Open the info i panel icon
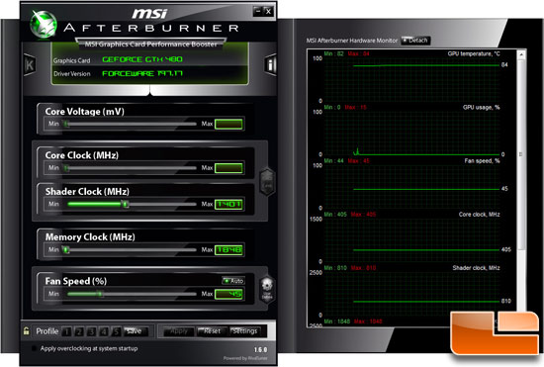 tap(270, 64)
